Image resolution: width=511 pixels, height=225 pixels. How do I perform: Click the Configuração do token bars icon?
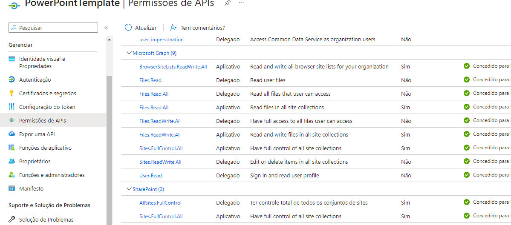[x=12, y=107]
